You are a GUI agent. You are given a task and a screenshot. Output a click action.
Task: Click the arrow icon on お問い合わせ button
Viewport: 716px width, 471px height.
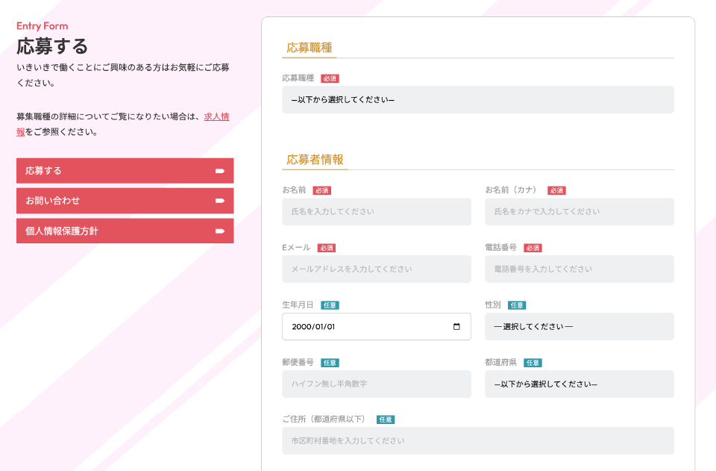coord(220,201)
